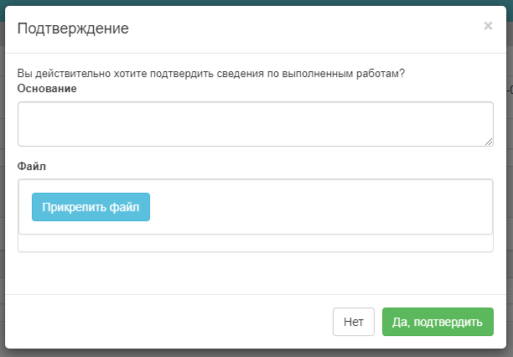Decline by clicking the Нет button
Screen dimensions: 513x357
pyautogui.click(x=354, y=322)
